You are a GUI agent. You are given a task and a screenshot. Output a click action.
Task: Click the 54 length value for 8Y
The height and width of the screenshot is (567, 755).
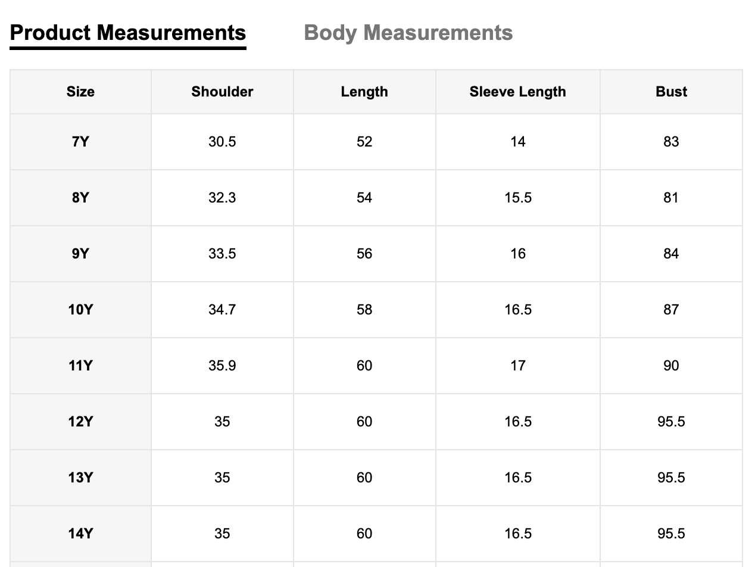coord(364,198)
